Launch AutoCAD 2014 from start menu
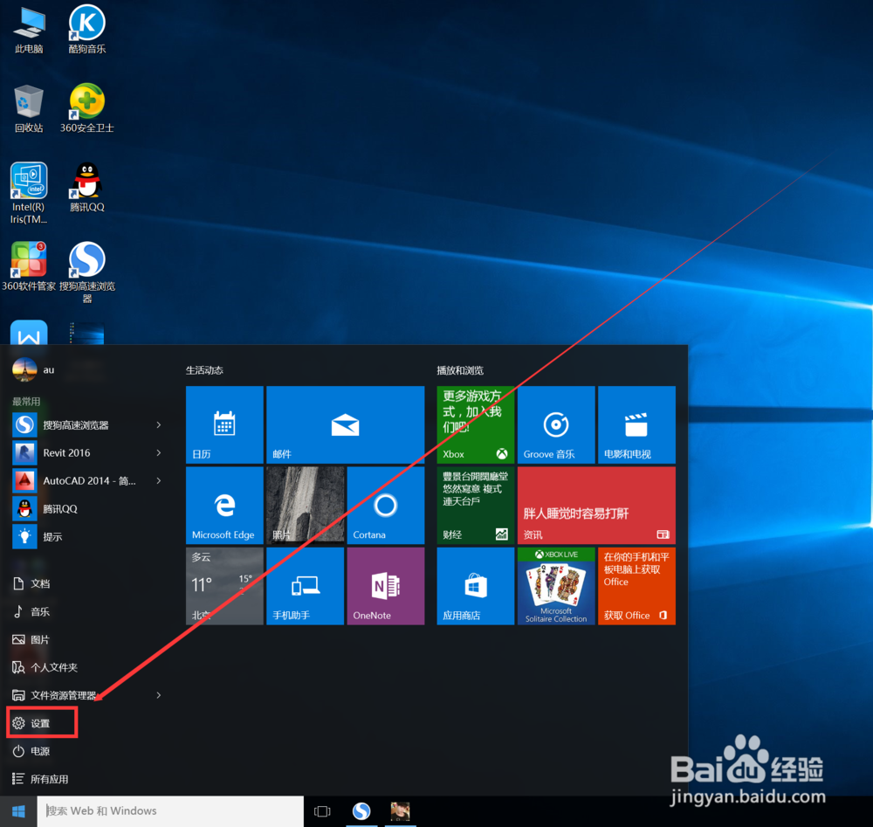Image resolution: width=873 pixels, height=827 pixels. [x=75, y=480]
